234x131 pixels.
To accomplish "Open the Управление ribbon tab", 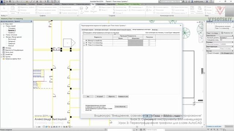I will tap(101, 4).
